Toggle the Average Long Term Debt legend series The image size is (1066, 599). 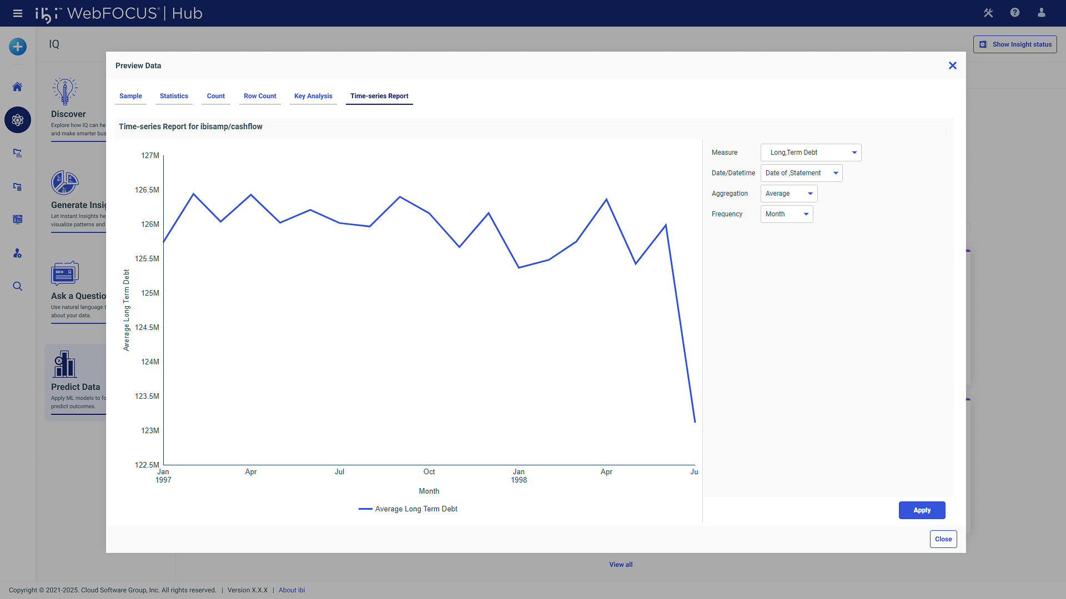coord(408,509)
